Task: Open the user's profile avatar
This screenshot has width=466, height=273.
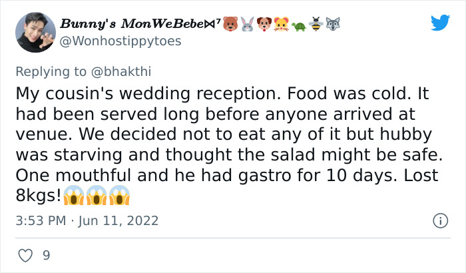Action: pyautogui.click(x=35, y=33)
